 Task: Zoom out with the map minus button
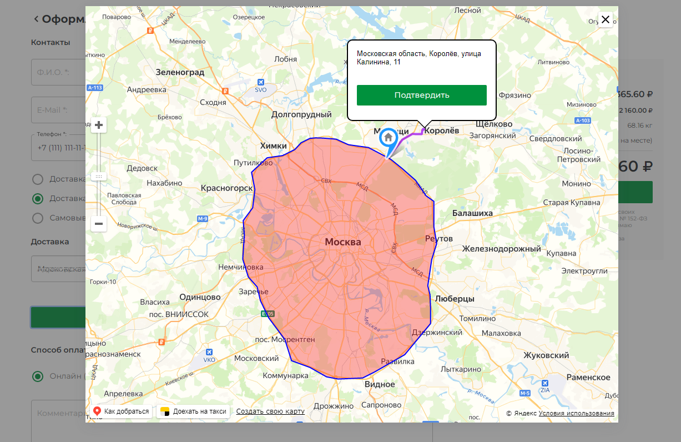point(99,224)
